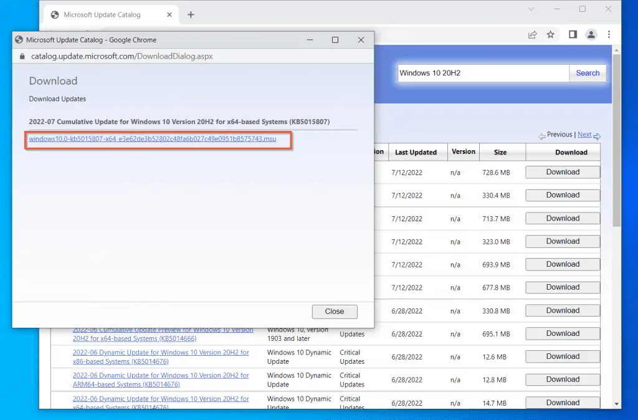Open 2022-06 Dynamic Update x64 KB5014676 link
This screenshot has width=638, height=420.
[x=161, y=403]
